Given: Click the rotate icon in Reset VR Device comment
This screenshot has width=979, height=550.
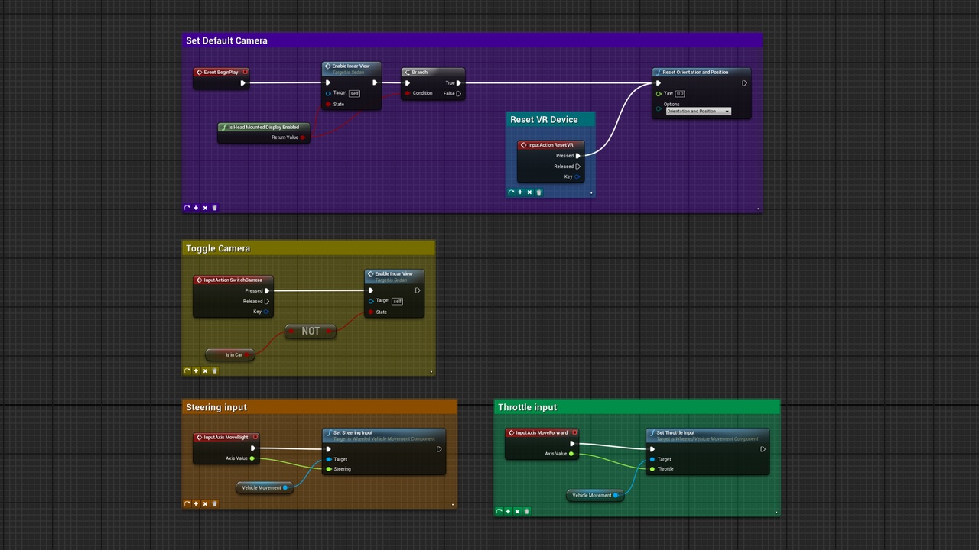Looking at the screenshot, I should pyautogui.click(x=511, y=192).
